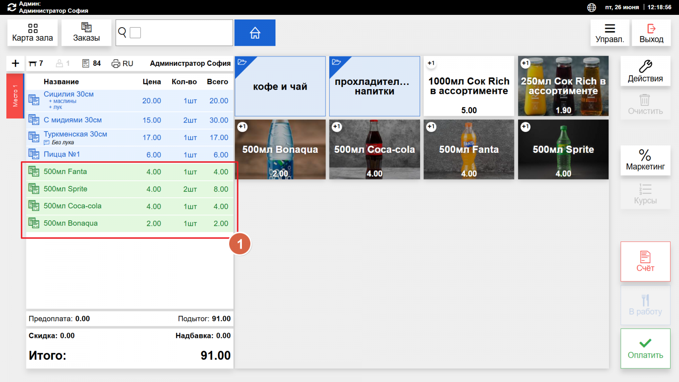This screenshot has width=679, height=382.
Task: Open кофе и чай category folder
Action: click(280, 86)
